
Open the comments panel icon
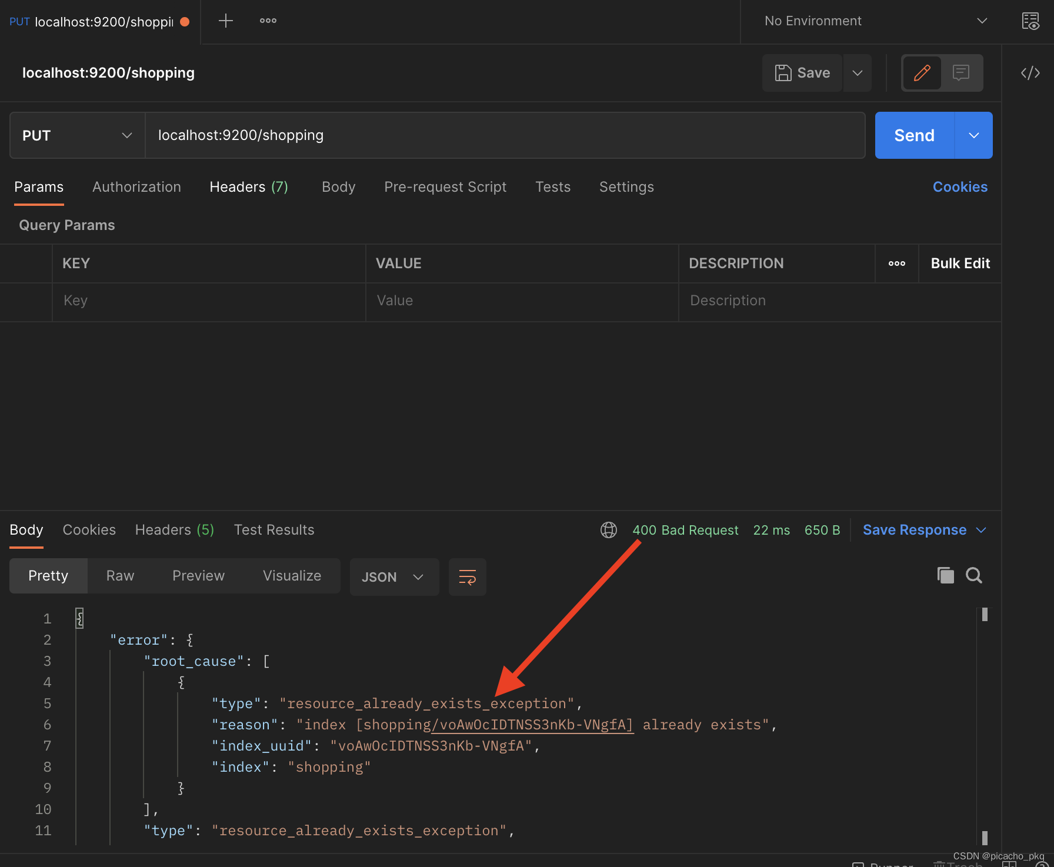click(961, 73)
